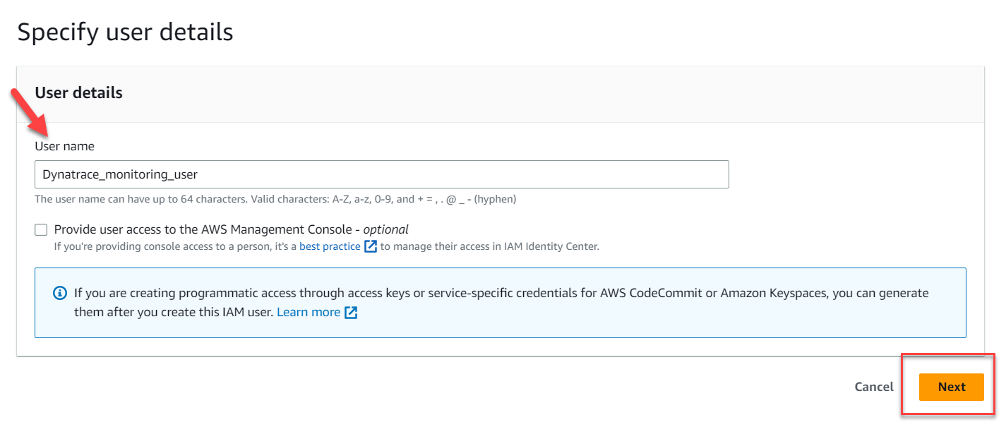Enable AWS Management Console access checkbox
This screenshot has width=1006, height=432.
[x=42, y=229]
